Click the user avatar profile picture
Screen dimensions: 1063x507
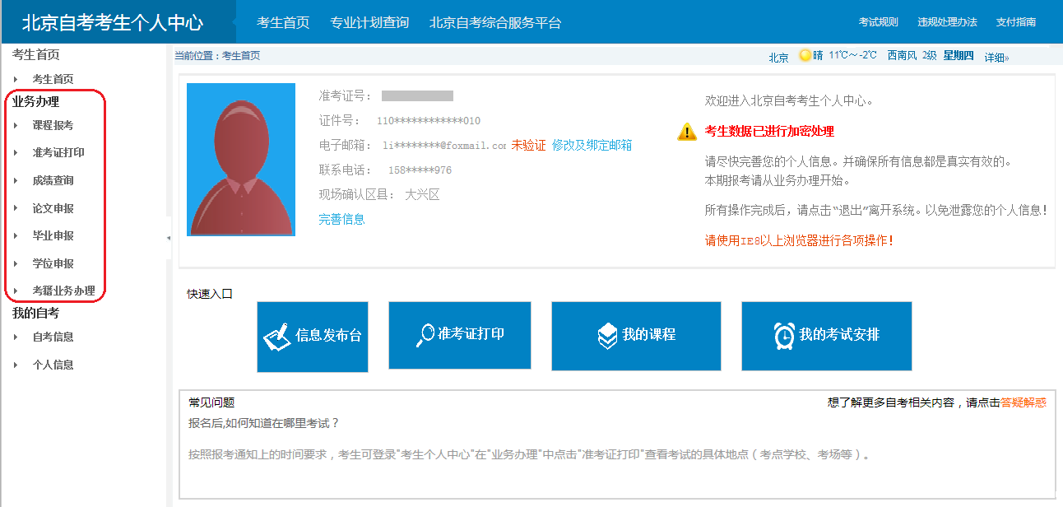pyautogui.click(x=241, y=160)
